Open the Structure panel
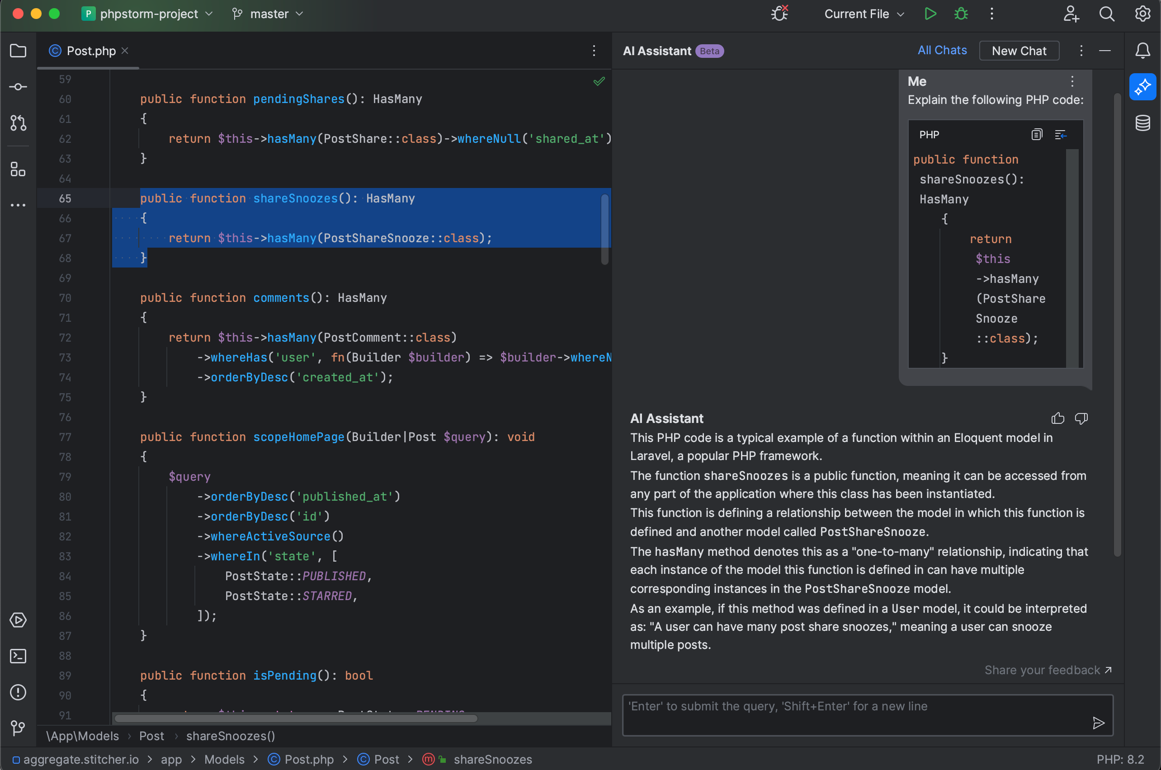 [x=18, y=169]
